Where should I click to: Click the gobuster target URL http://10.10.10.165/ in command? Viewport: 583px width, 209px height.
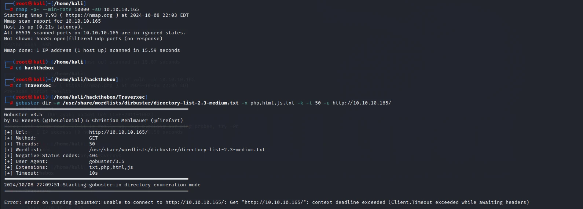[362, 103]
